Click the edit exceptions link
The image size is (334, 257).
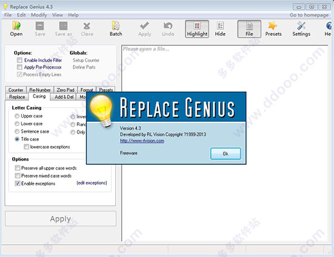[92, 183]
